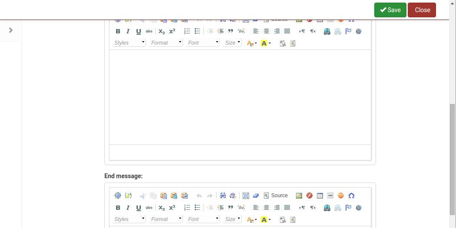Viewport: 456px width, 228px height.
Task: Open Find binoculars in End message toolbar
Action: (223, 195)
